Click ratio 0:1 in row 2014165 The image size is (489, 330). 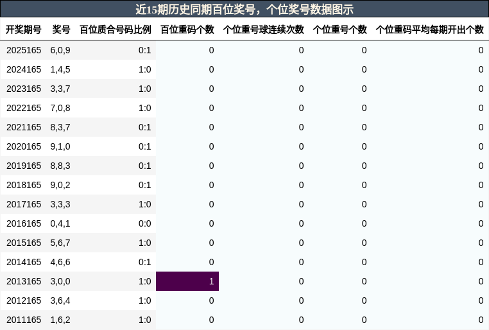tap(144, 263)
